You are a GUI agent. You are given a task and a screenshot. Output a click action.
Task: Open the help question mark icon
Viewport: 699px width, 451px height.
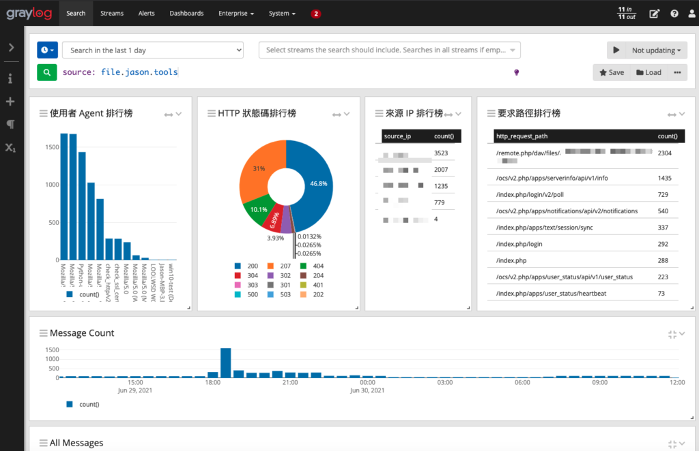(x=674, y=14)
